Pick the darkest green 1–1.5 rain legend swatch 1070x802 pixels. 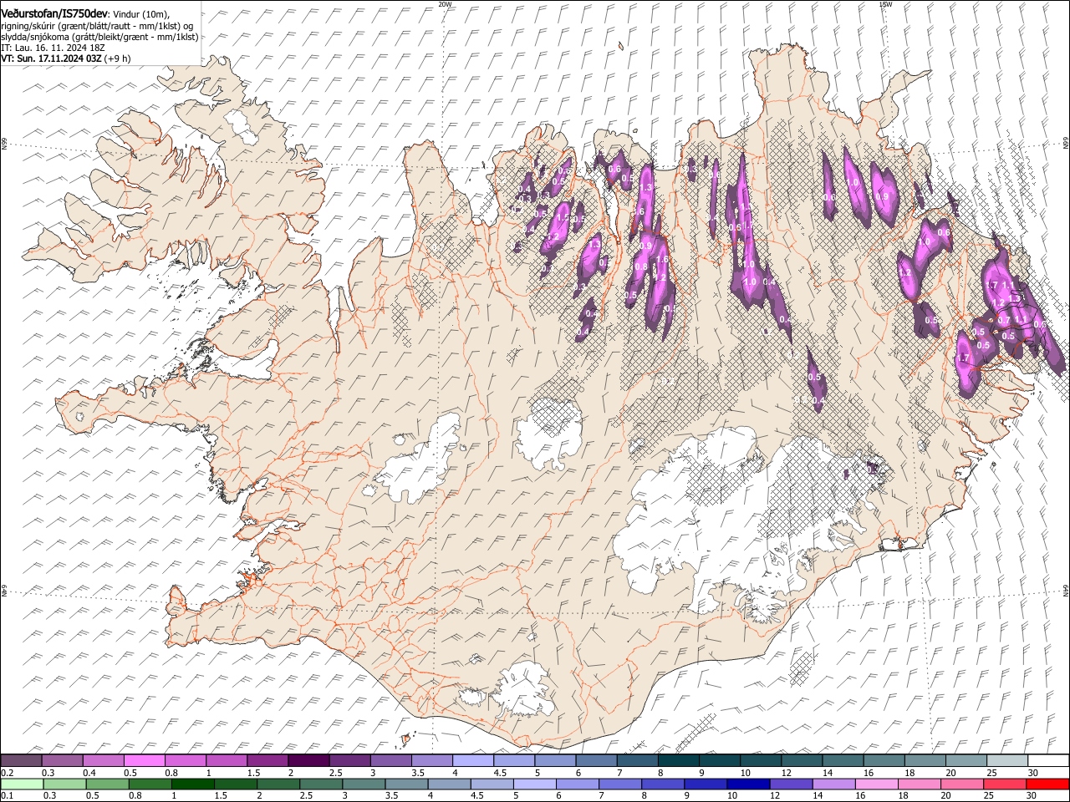[193, 784]
